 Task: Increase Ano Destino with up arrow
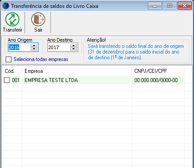(x=73, y=45)
